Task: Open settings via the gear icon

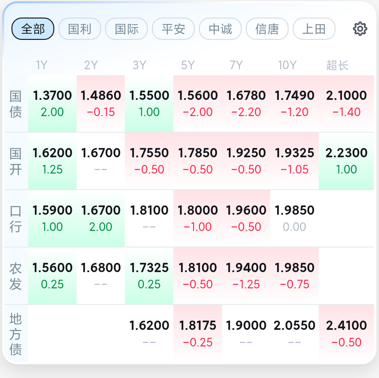Action: click(360, 29)
